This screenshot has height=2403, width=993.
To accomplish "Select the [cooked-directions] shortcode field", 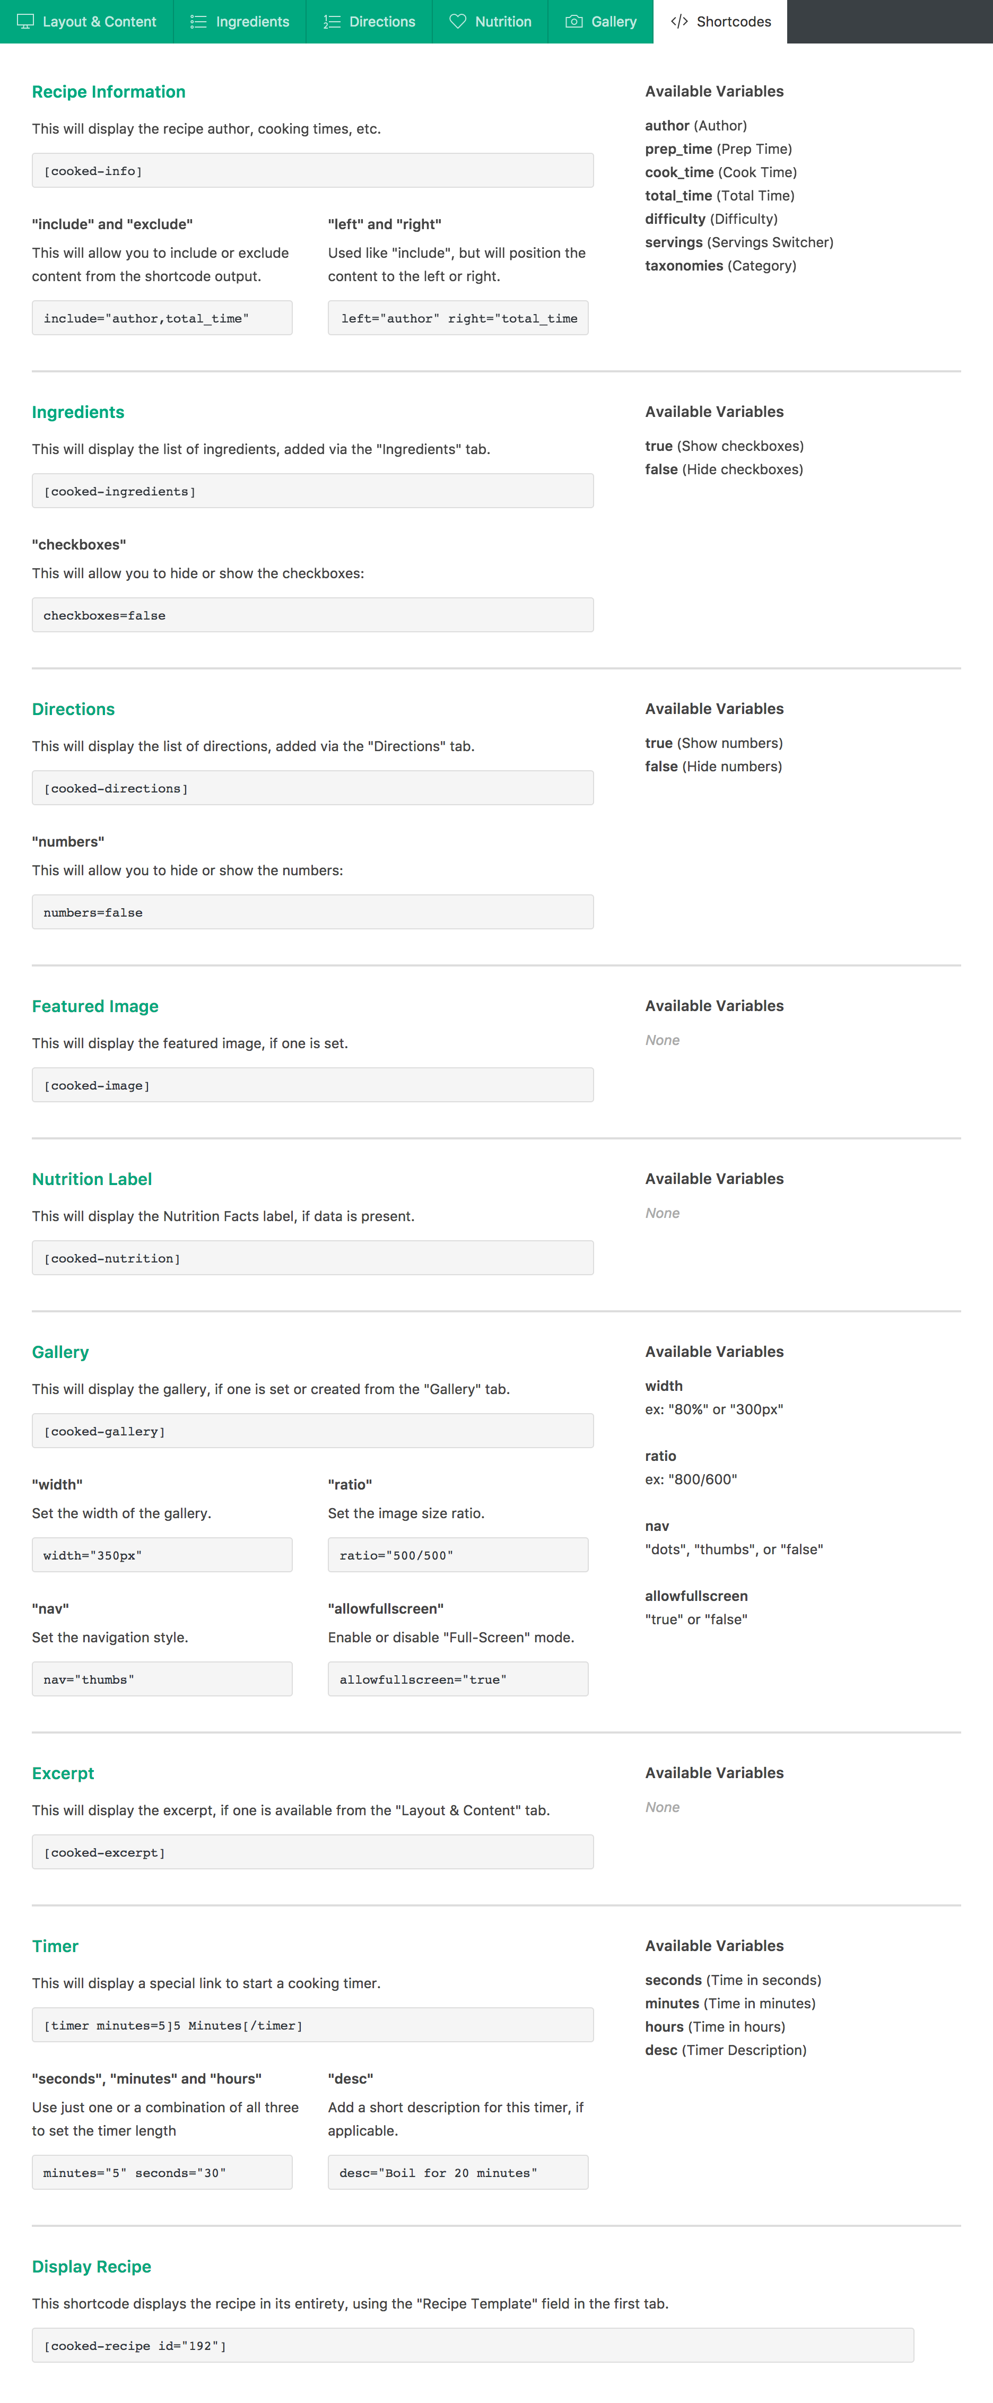I will click(x=312, y=788).
